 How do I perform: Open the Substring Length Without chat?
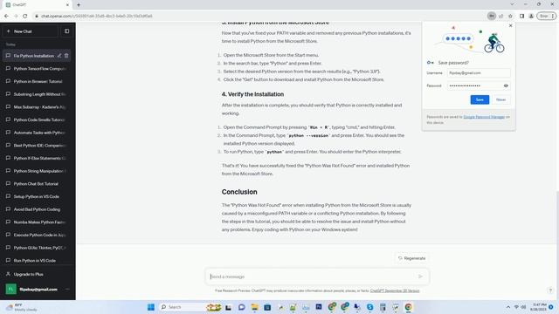37,94
